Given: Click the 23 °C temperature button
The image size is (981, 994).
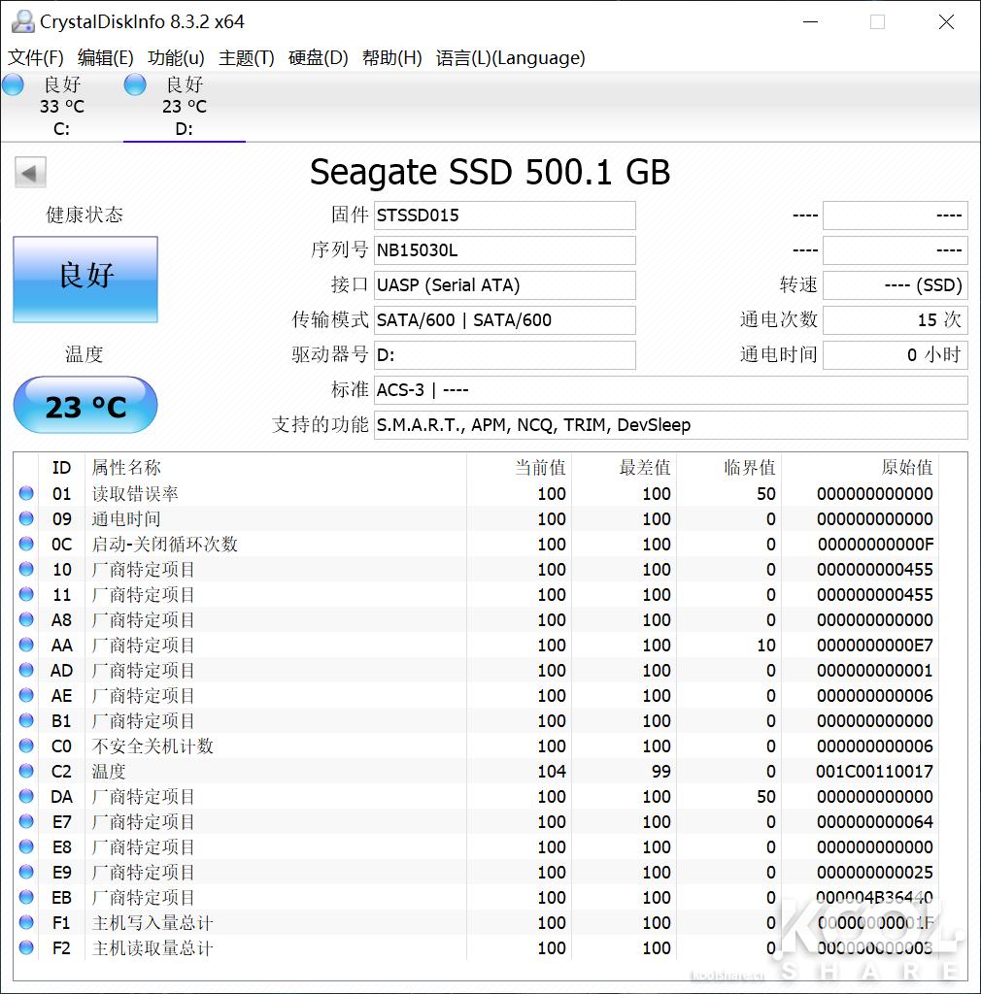Looking at the screenshot, I should tap(85, 406).
